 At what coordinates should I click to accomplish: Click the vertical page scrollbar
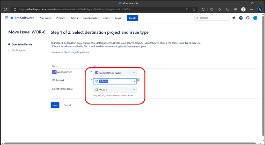(263, 76)
